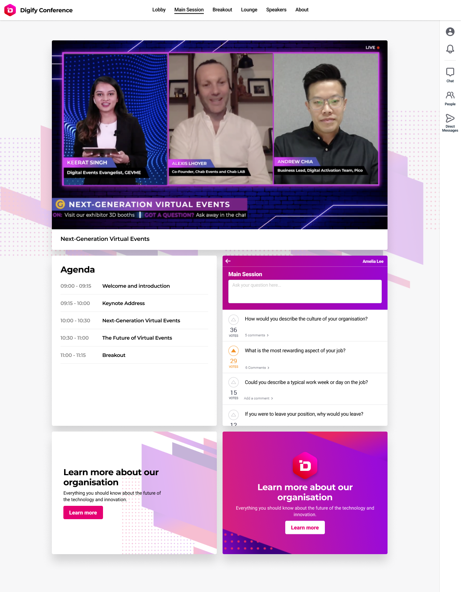Select The Future of Virtual Events agenda item
Image resolution: width=461 pixels, height=592 pixels.
coord(134,338)
